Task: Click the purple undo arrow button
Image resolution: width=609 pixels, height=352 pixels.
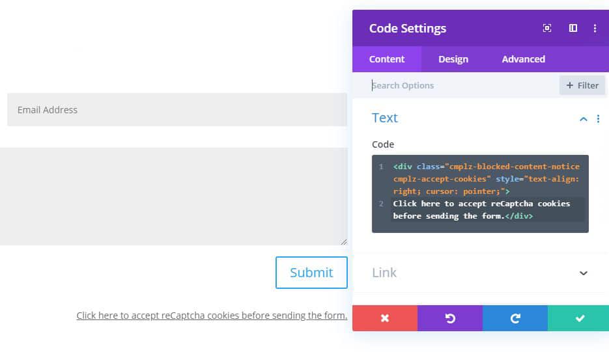Action: pos(450,318)
